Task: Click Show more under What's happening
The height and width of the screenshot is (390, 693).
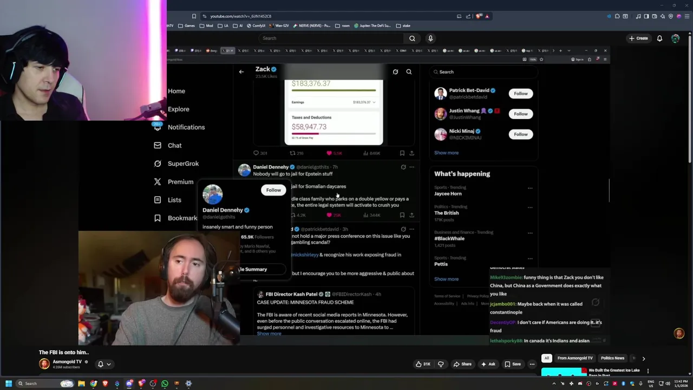Action: point(446,279)
